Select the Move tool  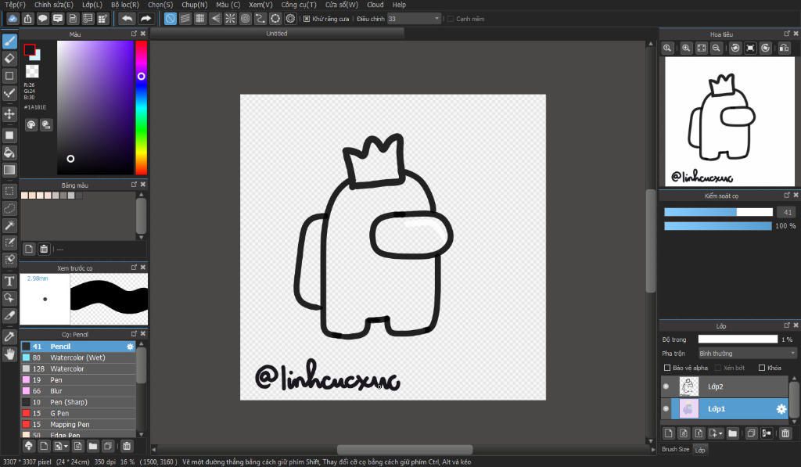coord(9,113)
